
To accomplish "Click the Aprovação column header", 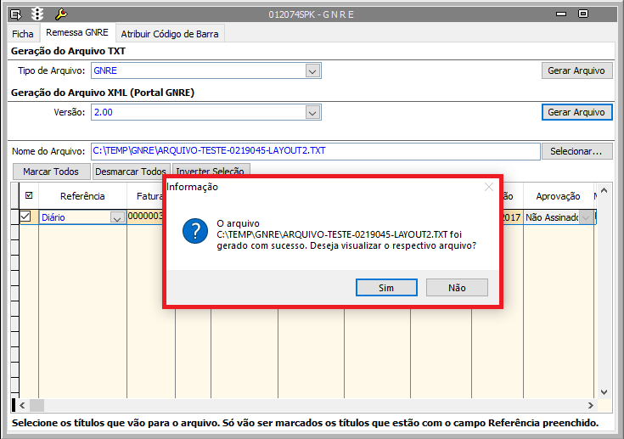I will 558,196.
